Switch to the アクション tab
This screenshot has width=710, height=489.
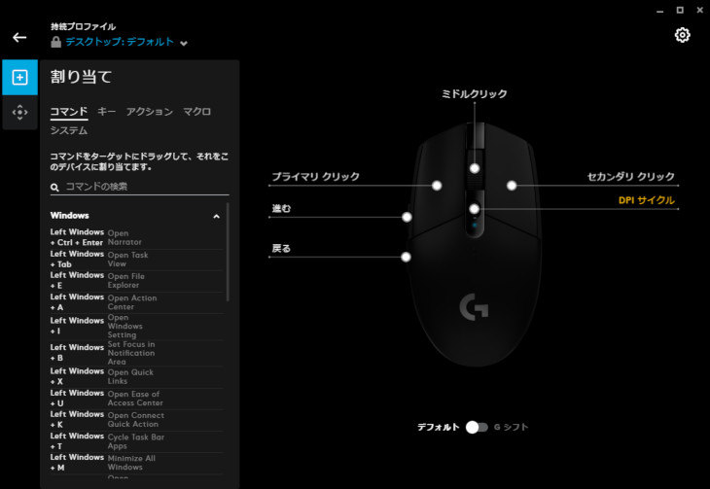coord(150,112)
